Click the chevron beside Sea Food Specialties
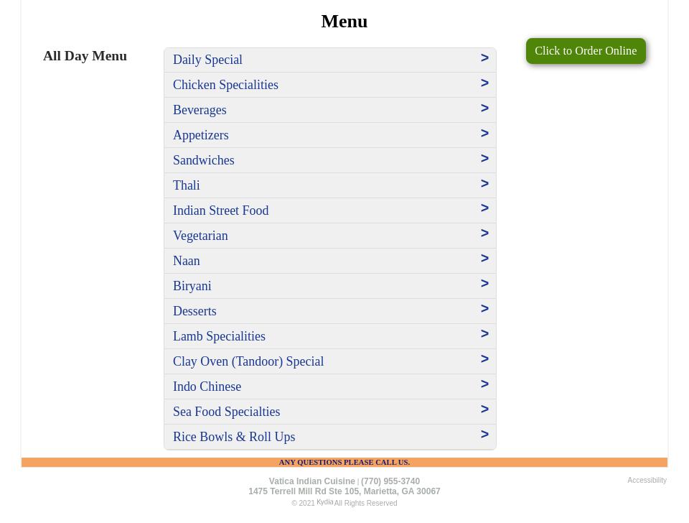Screen dimensions: 689x523 tap(484, 409)
